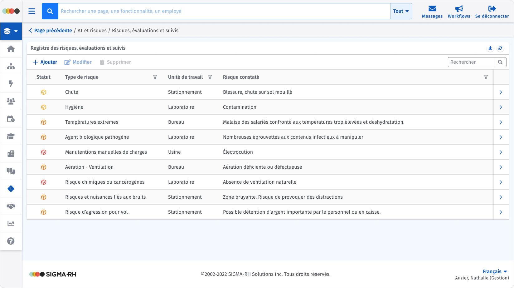Click the help question mark icon
Viewport: 514px width, 288px height.
11,241
